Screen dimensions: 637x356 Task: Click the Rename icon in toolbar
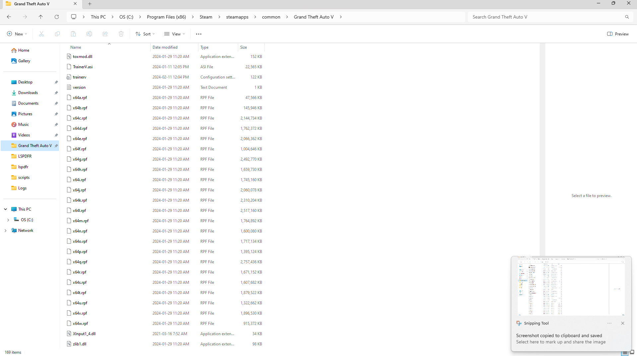(89, 34)
